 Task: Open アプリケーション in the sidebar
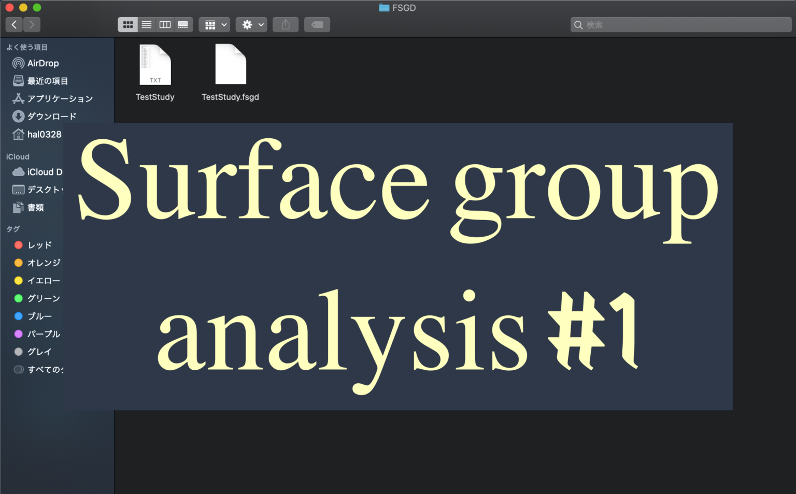(x=60, y=98)
